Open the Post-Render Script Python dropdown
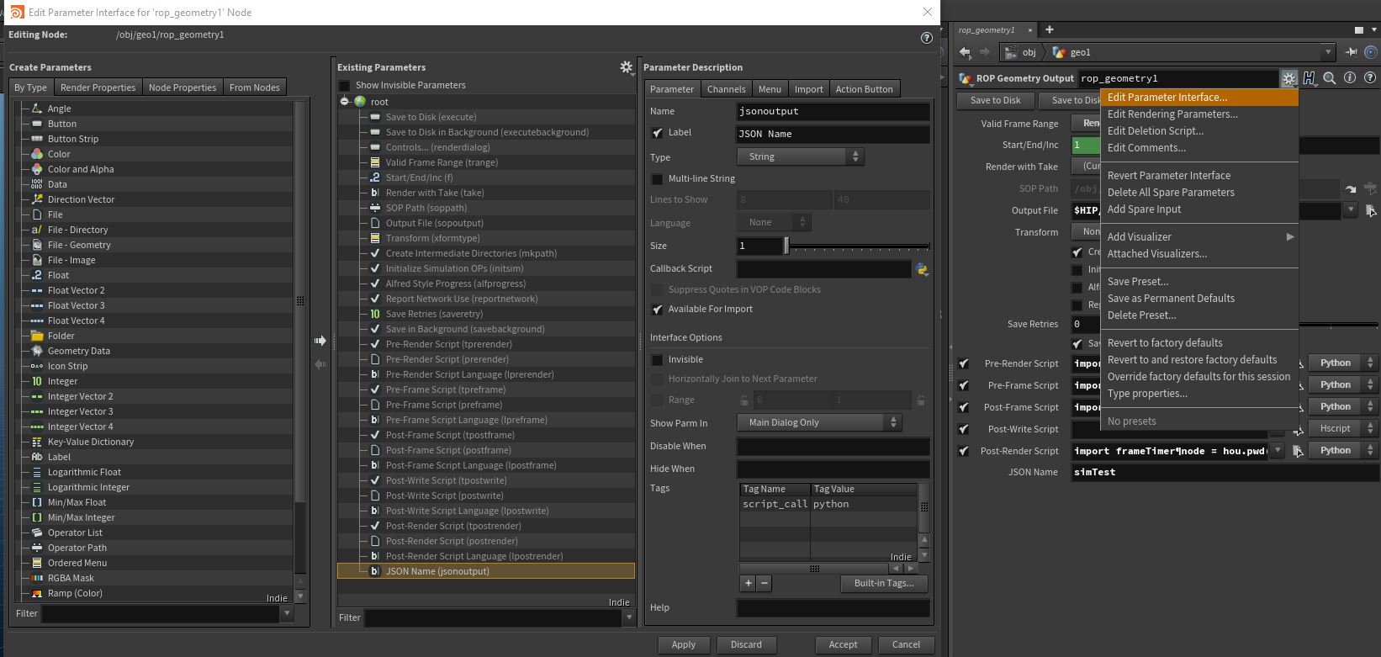The image size is (1381, 657). click(x=1342, y=451)
